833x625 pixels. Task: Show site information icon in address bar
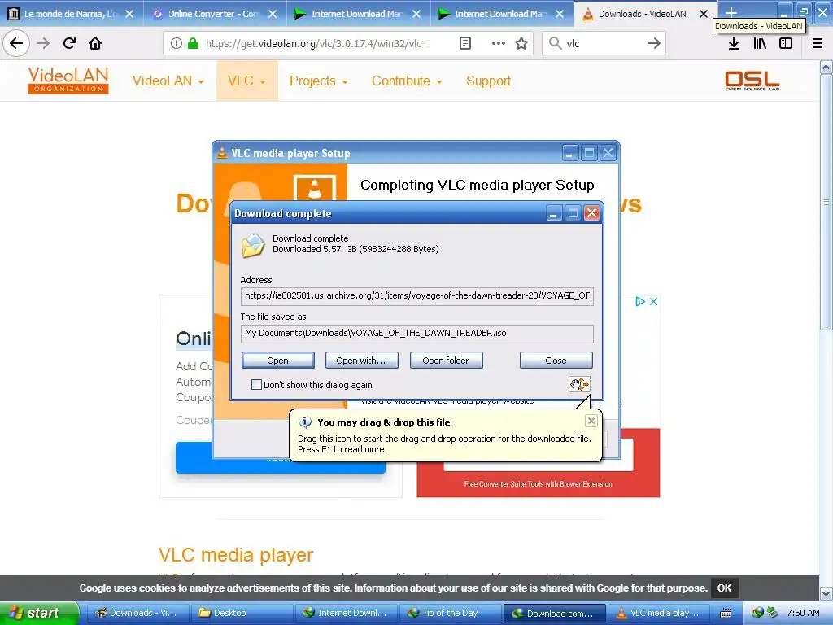pos(177,43)
